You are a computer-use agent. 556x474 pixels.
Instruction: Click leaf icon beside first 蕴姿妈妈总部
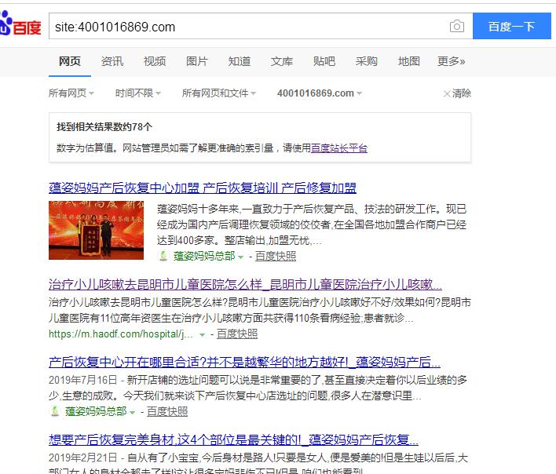click(x=163, y=256)
